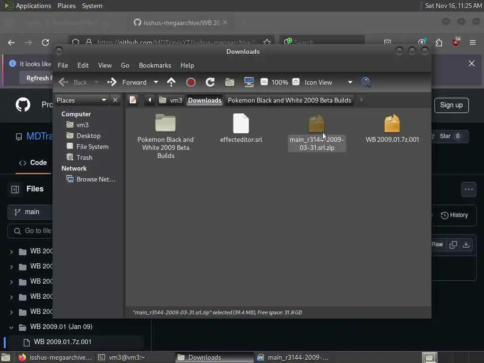This screenshot has width=484, height=363.
Task: Reload the Downloads folder view
Action: tap(210, 82)
